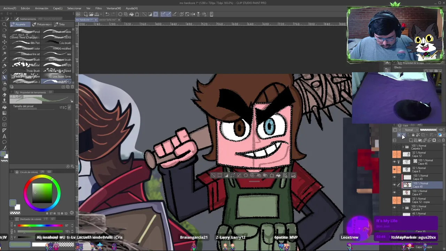The image size is (446, 251).
Task: Toggle visibility of Capa 46 layer
Action: (x=394, y=162)
